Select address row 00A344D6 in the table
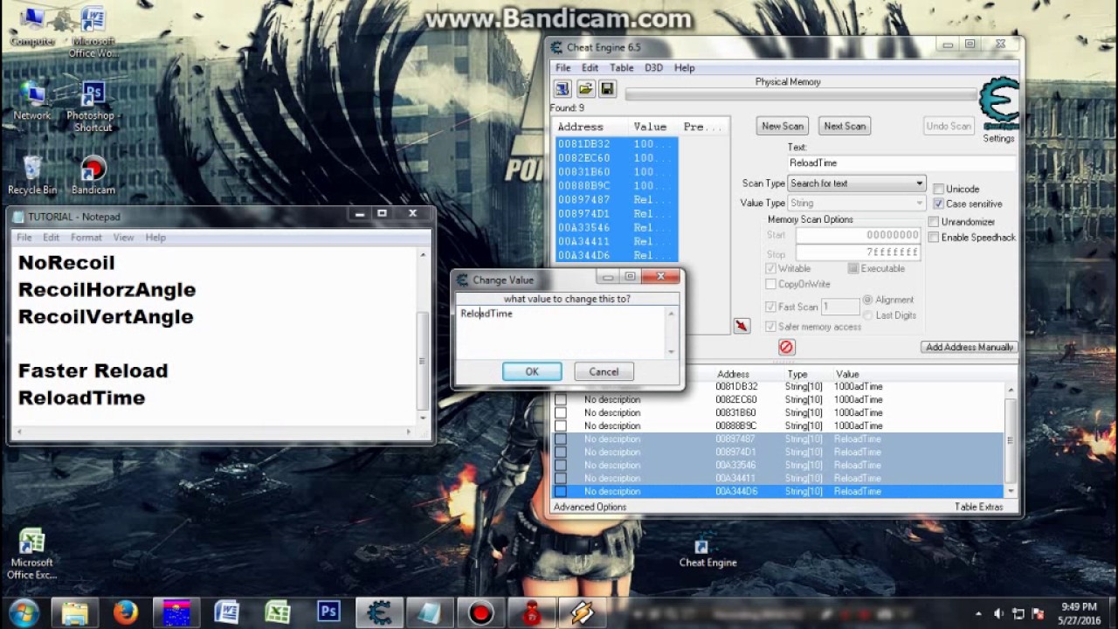Screen dimensions: 1118x629 777,491
